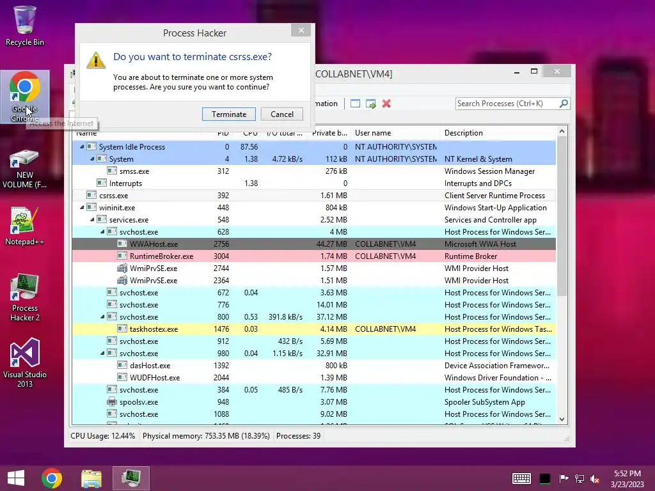Select the dasHost.exe process row
This screenshot has width=655, height=491.
click(313, 365)
